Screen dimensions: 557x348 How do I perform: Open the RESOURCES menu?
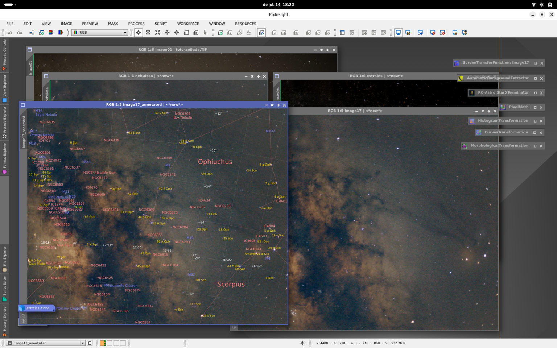[x=246, y=24]
